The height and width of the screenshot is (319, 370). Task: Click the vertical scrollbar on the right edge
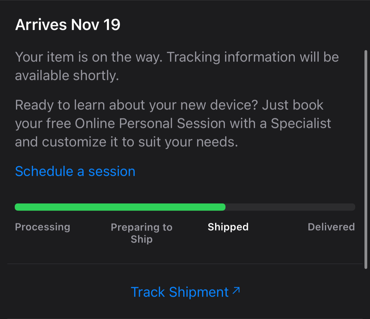tap(365, 159)
